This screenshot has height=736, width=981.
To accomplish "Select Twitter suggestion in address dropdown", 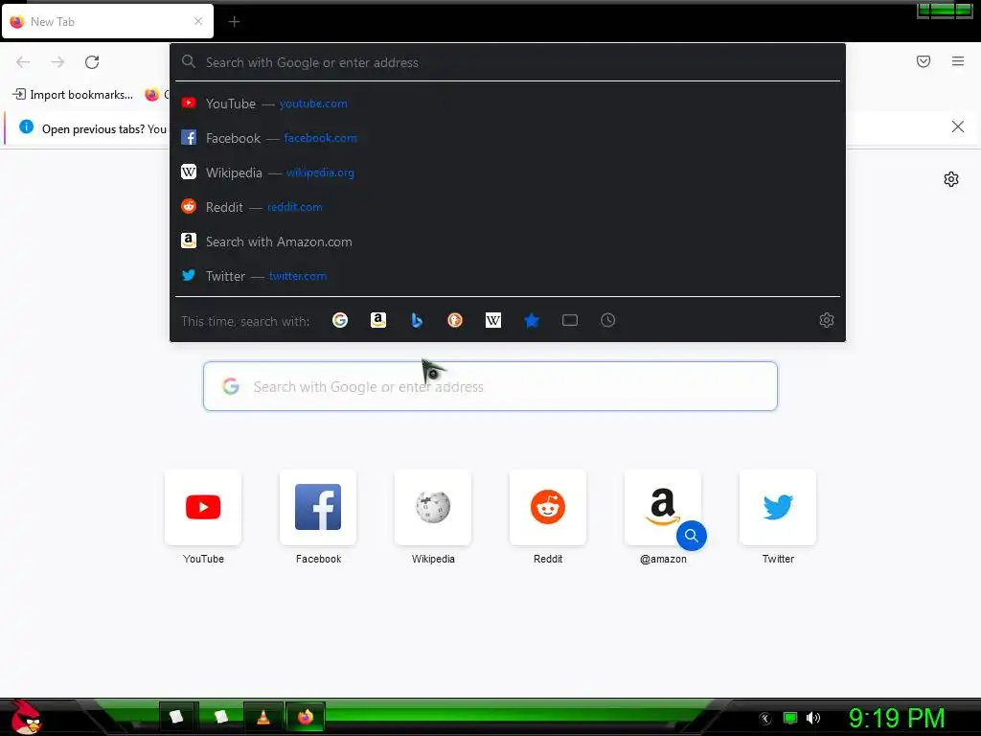I will [508, 275].
